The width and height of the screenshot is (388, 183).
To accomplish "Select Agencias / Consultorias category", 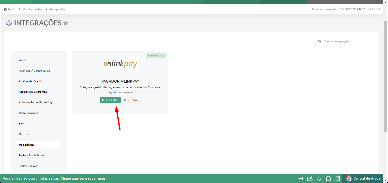I will point(39,71).
